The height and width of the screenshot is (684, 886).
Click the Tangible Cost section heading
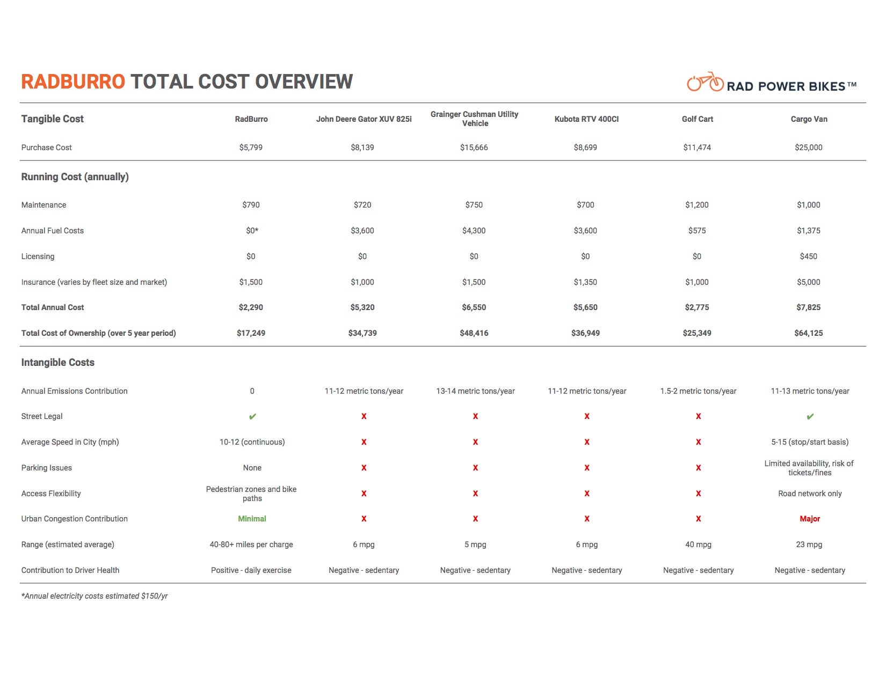tap(53, 119)
